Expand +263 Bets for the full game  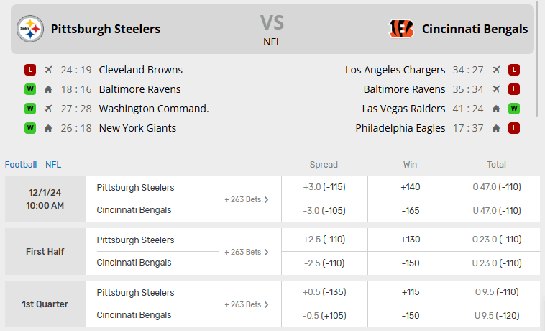[247, 199]
